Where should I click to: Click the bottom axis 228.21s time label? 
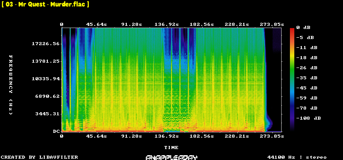237,136
